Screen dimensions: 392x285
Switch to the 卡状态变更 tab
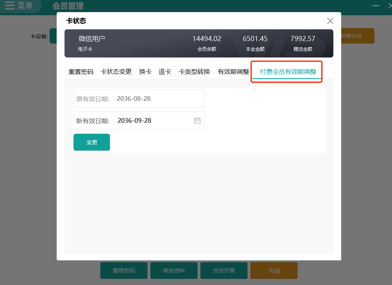point(116,72)
